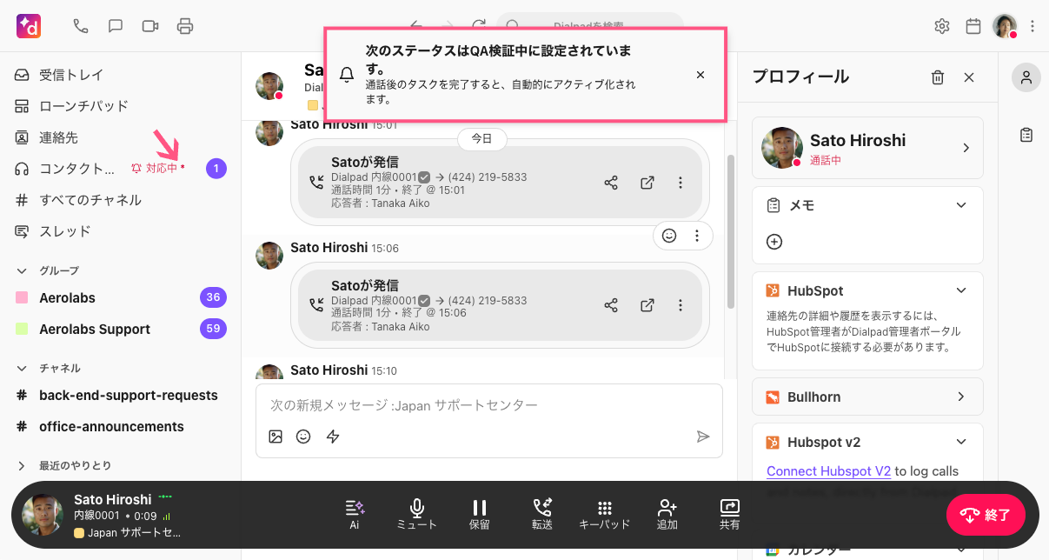Collapse the グループ section
This screenshot has height=560, width=1049.
click(x=22, y=270)
